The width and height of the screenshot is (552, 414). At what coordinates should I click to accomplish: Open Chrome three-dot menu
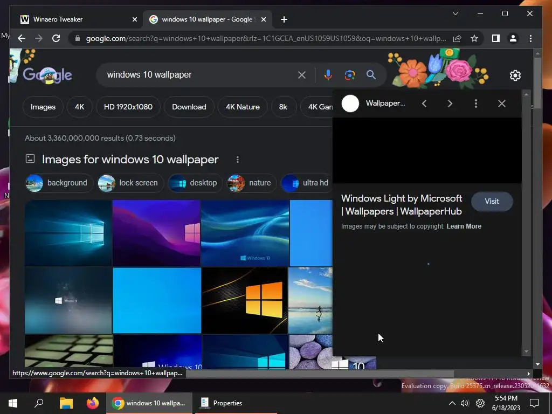tap(530, 38)
